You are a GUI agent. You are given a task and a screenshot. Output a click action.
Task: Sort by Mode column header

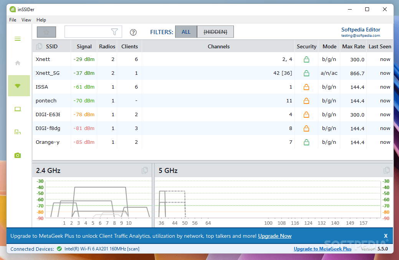click(329, 46)
